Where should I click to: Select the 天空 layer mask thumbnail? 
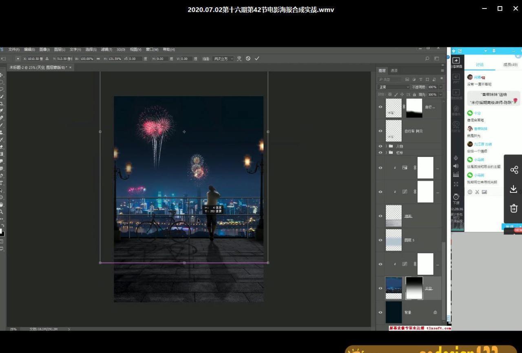coord(414,288)
